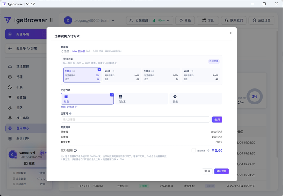This screenshot has width=283, height=196.
Task: Click the Max 团队版 plan link
Action: coord(79,51)
